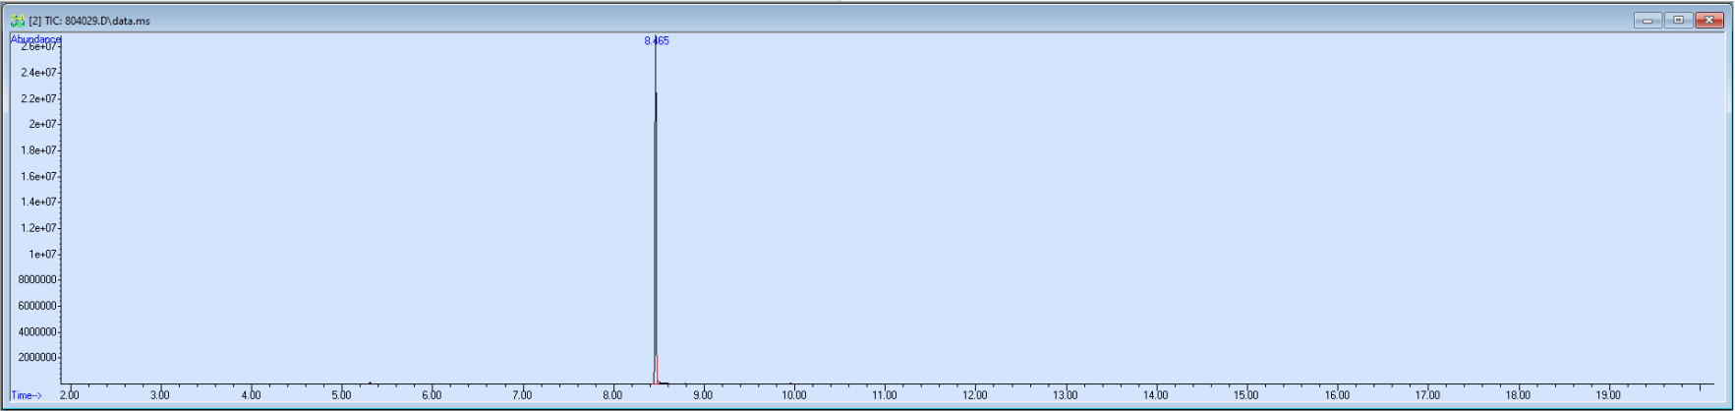
Task: Click the 2.00 time axis label
Action: (70, 395)
